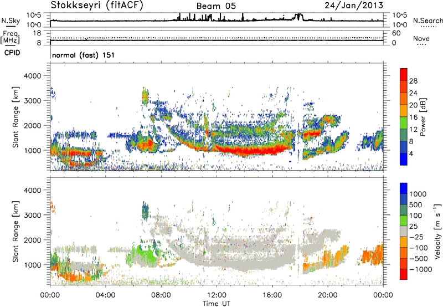Click 'Slant Range [km]' label of velocity panel
This screenshot has width=443, height=307.
point(16,231)
